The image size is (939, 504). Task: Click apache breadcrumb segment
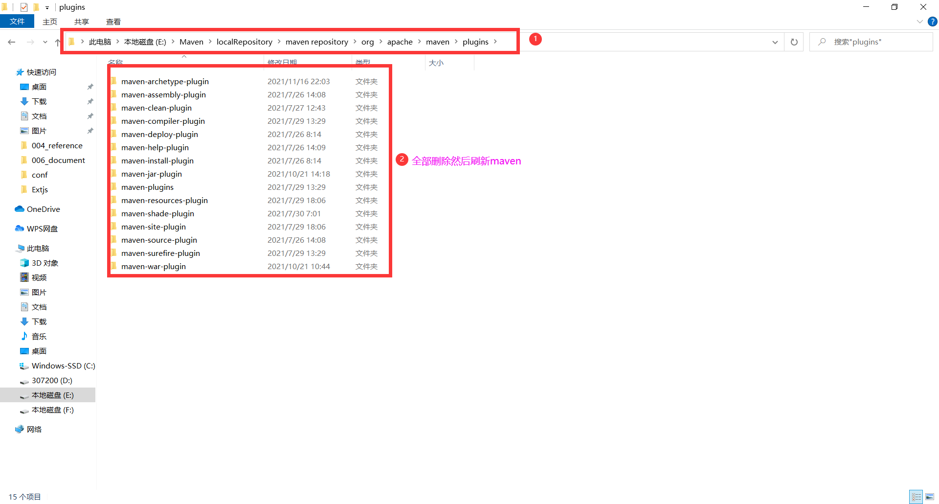400,42
